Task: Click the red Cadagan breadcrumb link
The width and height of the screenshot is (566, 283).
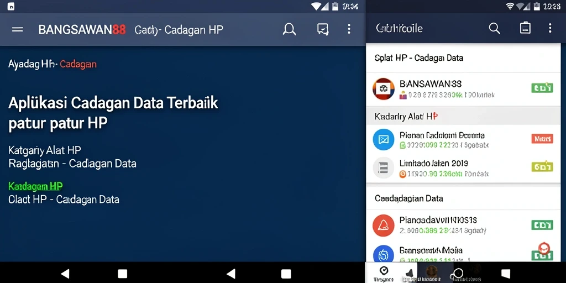Action: tap(78, 65)
